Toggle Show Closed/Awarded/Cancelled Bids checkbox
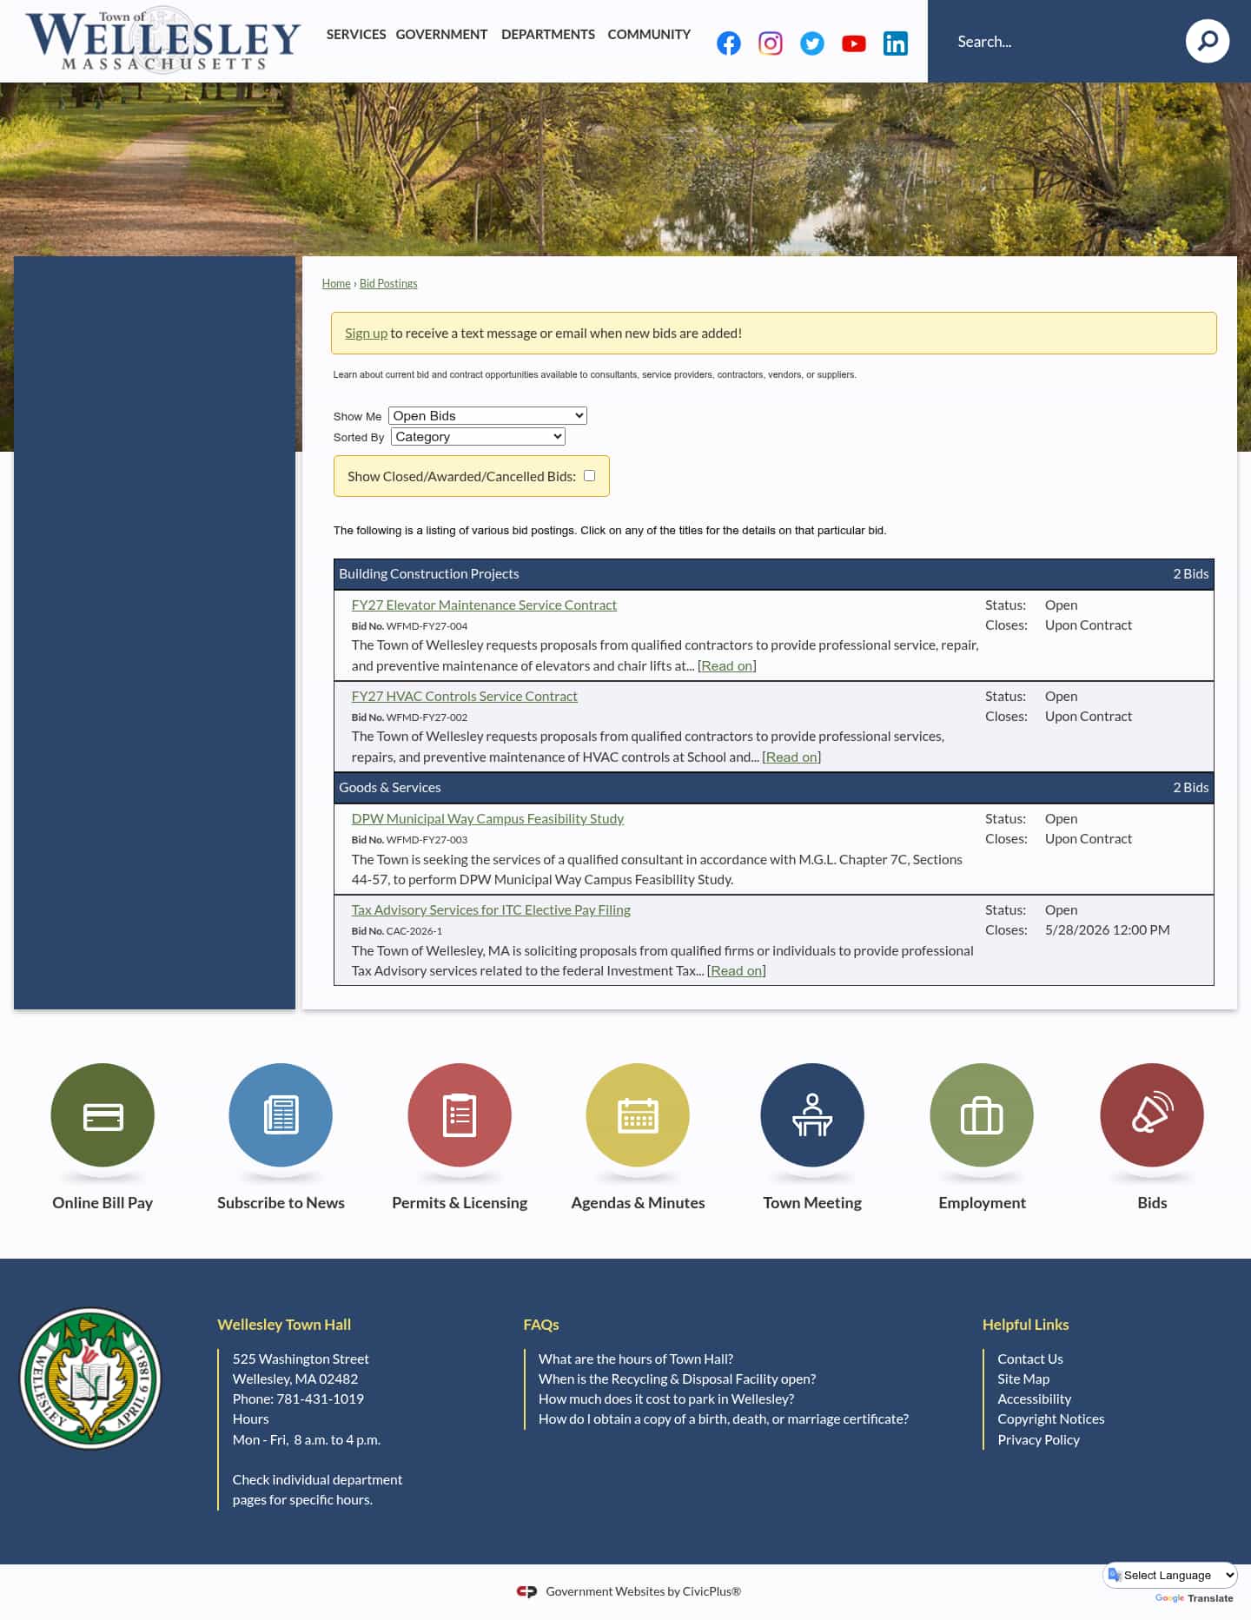 pos(589,475)
